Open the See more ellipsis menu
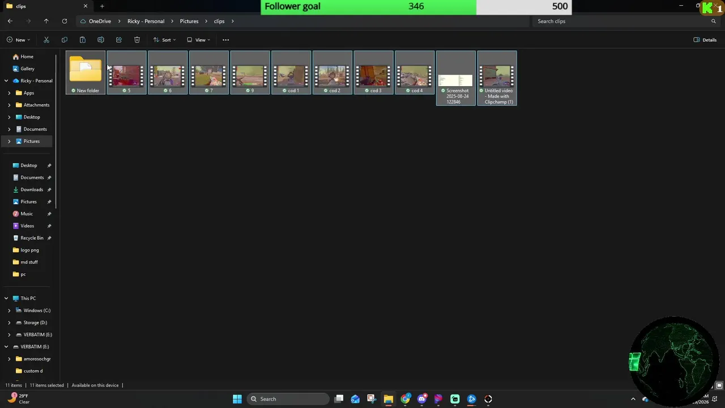This screenshot has height=408, width=725. click(x=225, y=40)
